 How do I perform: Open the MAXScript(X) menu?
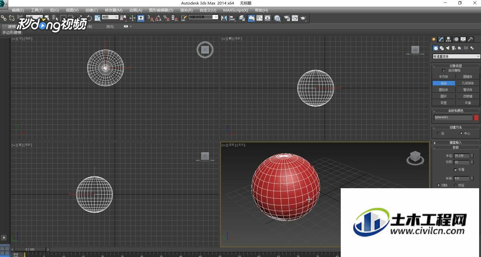235,10
